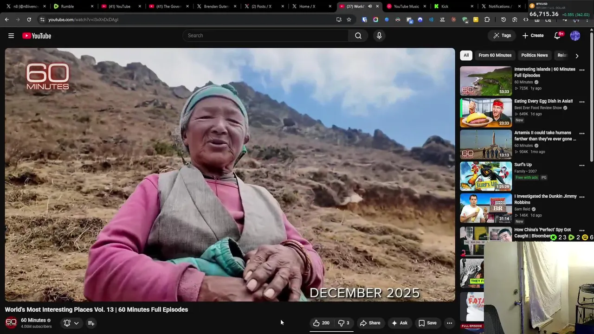The image size is (594, 334).
Task: Close the Rumble tab
Action: [92, 6]
